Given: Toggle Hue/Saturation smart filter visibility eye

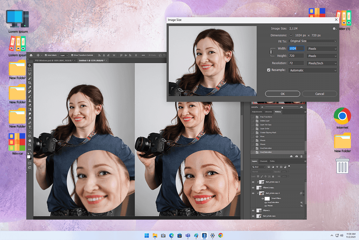Looking at the screenshot, I should [x=266, y=202].
